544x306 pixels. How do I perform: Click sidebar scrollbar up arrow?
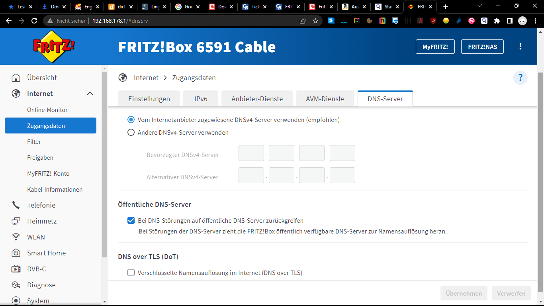(104, 69)
